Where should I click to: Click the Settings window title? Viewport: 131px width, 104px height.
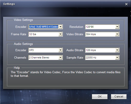pos(9,4)
